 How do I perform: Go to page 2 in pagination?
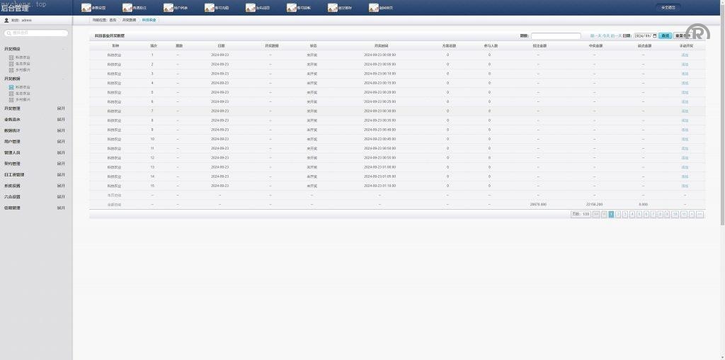coord(619,213)
